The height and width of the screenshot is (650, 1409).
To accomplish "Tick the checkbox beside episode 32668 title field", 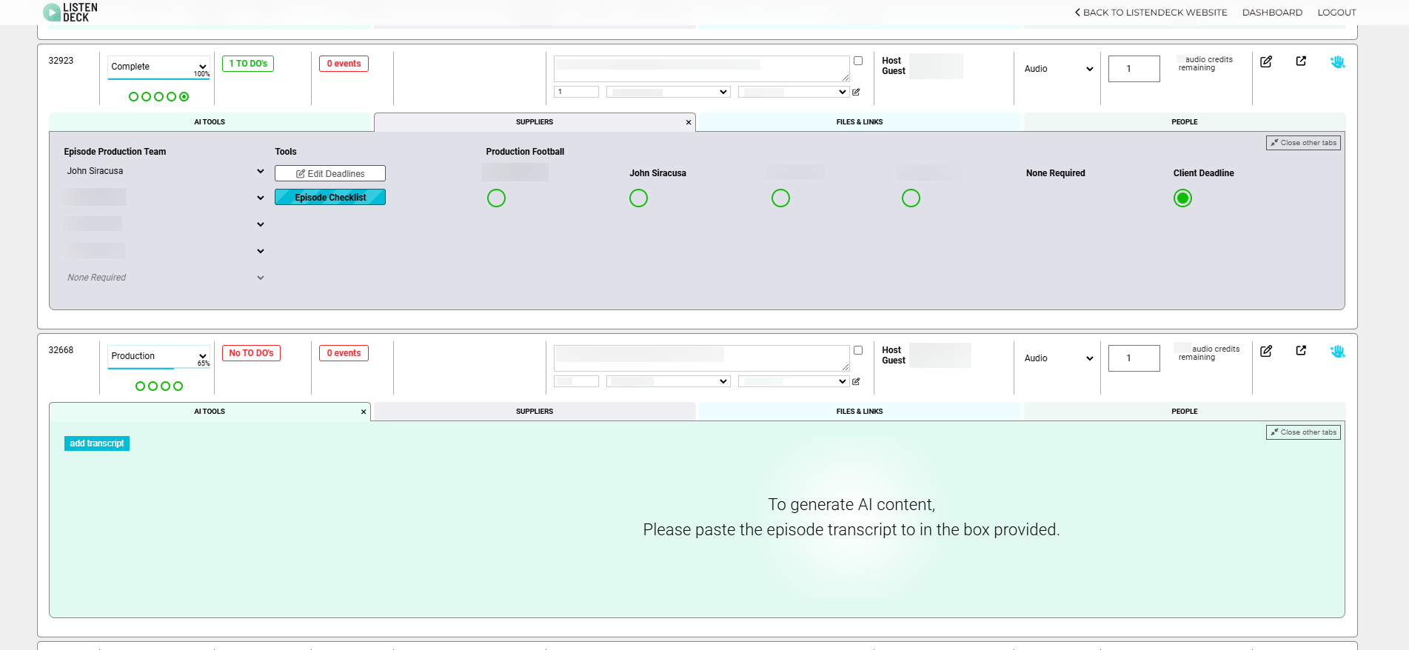I will 858,350.
